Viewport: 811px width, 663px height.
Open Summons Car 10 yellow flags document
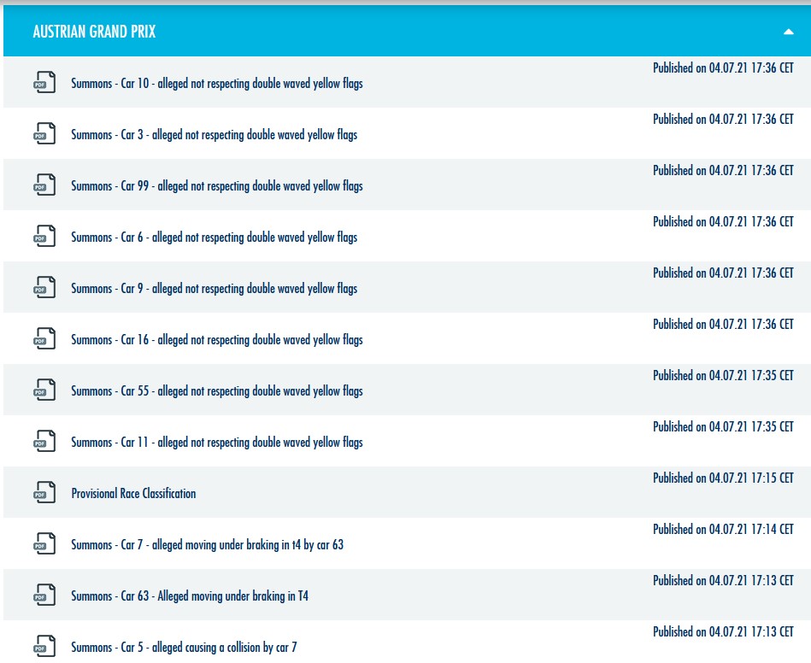217,83
